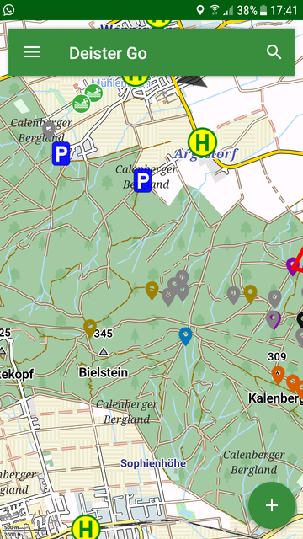Image resolution: width=303 pixels, height=539 pixels.
Task: Tap the Sophienhöhe label
Action: [153, 463]
